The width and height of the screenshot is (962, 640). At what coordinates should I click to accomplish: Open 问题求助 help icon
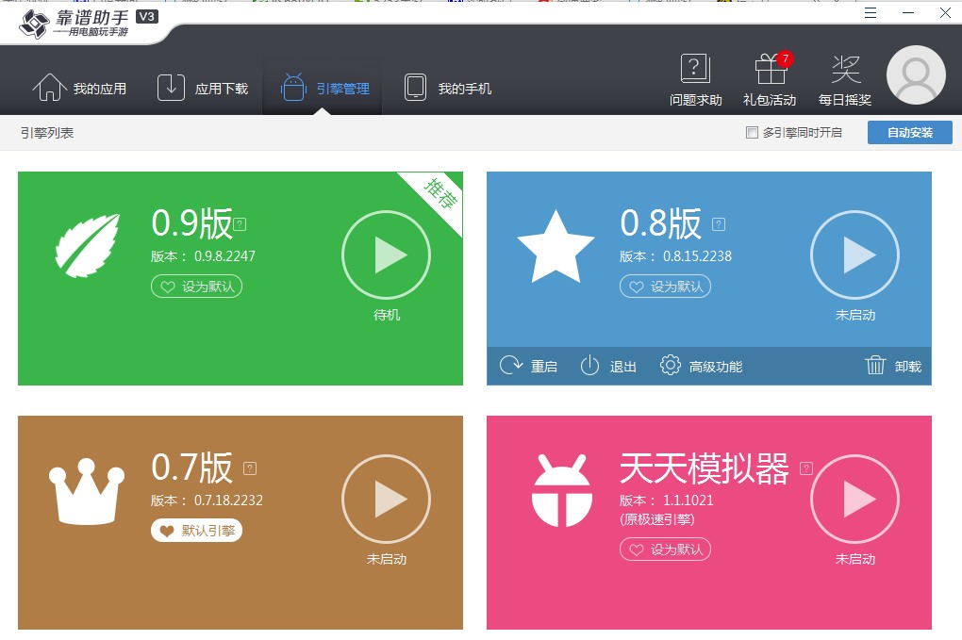[x=695, y=80]
